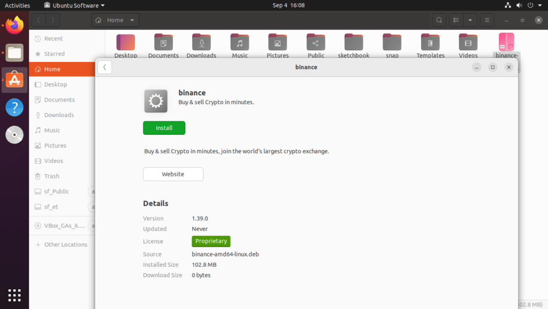Select Pictures in the Files sidebar
The image size is (548, 309).
coord(62,145)
